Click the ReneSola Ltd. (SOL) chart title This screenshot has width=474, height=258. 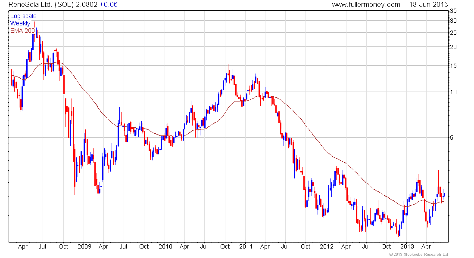coord(41,5)
